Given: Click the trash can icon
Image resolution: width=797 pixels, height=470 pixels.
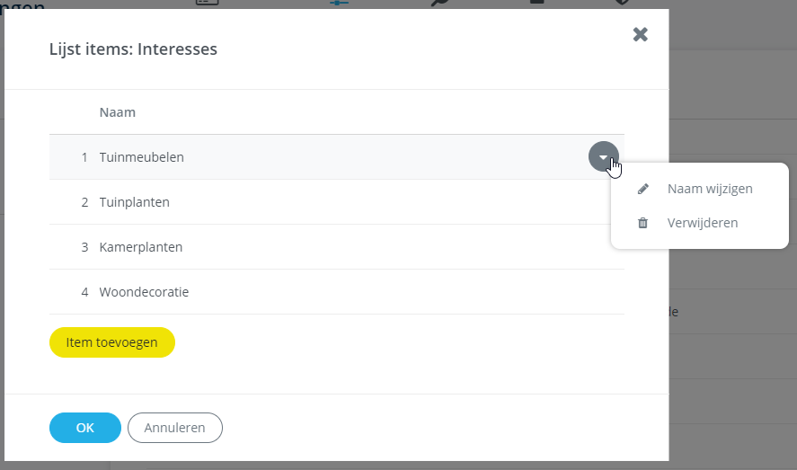Looking at the screenshot, I should (x=642, y=223).
